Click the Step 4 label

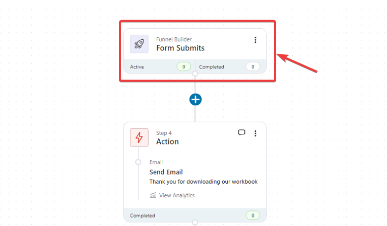pyautogui.click(x=164, y=133)
